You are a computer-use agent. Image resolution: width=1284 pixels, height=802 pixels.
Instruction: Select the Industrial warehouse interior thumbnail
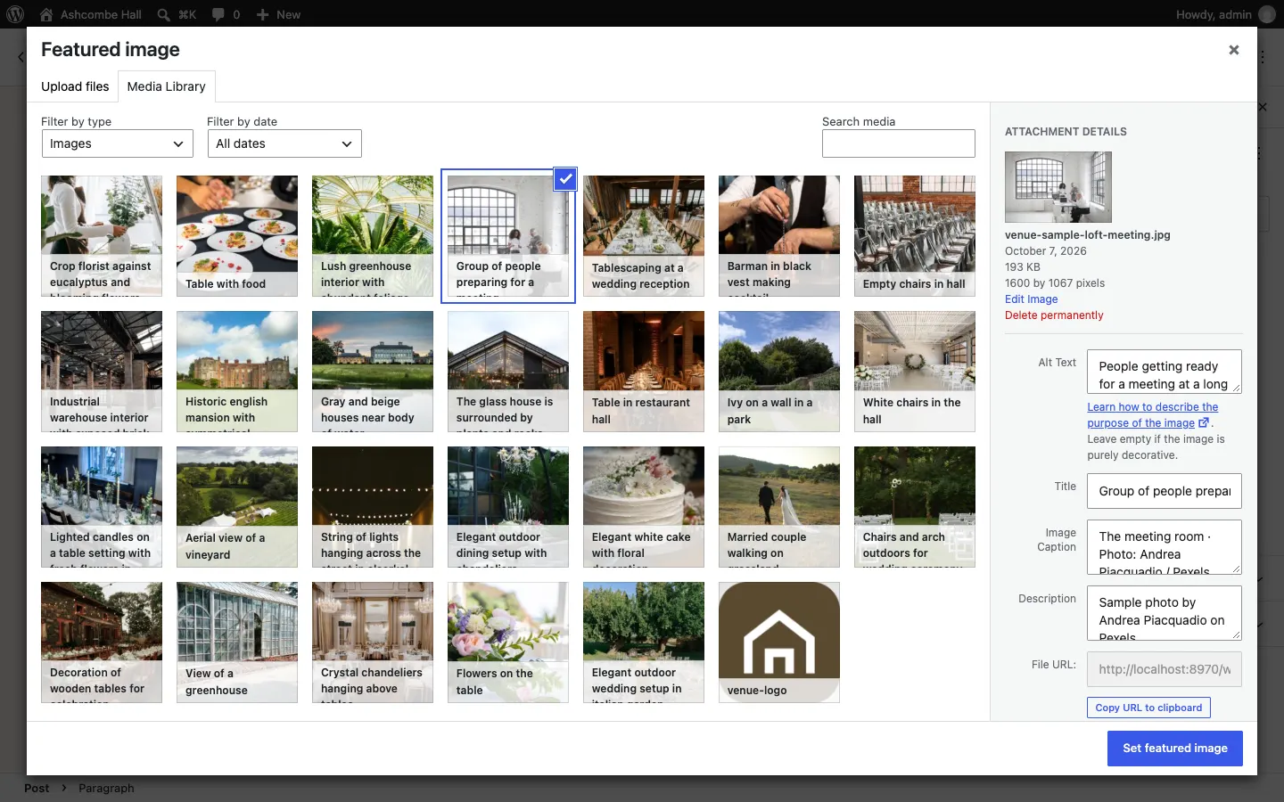tap(102, 372)
